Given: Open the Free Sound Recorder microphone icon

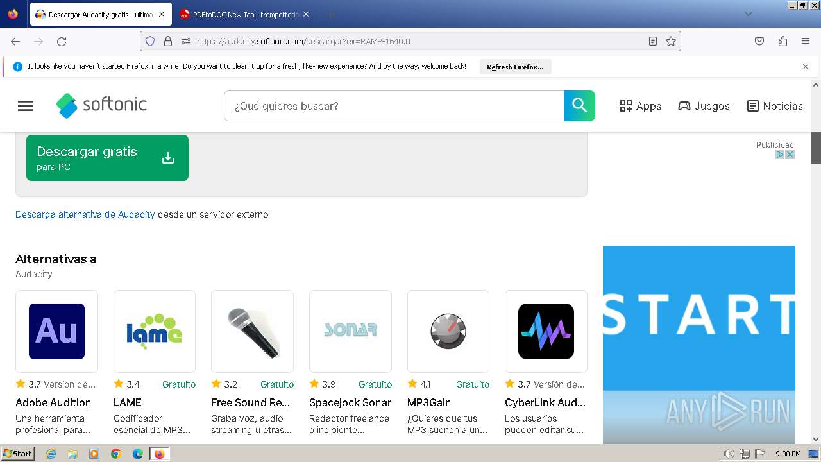Looking at the screenshot, I should pyautogui.click(x=252, y=331).
